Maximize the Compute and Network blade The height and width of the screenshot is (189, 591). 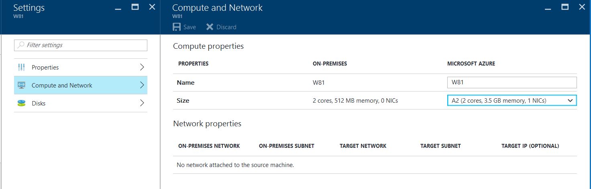pos(565,7)
